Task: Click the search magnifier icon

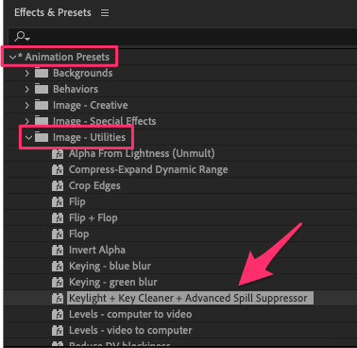Action: click(x=22, y=37)
